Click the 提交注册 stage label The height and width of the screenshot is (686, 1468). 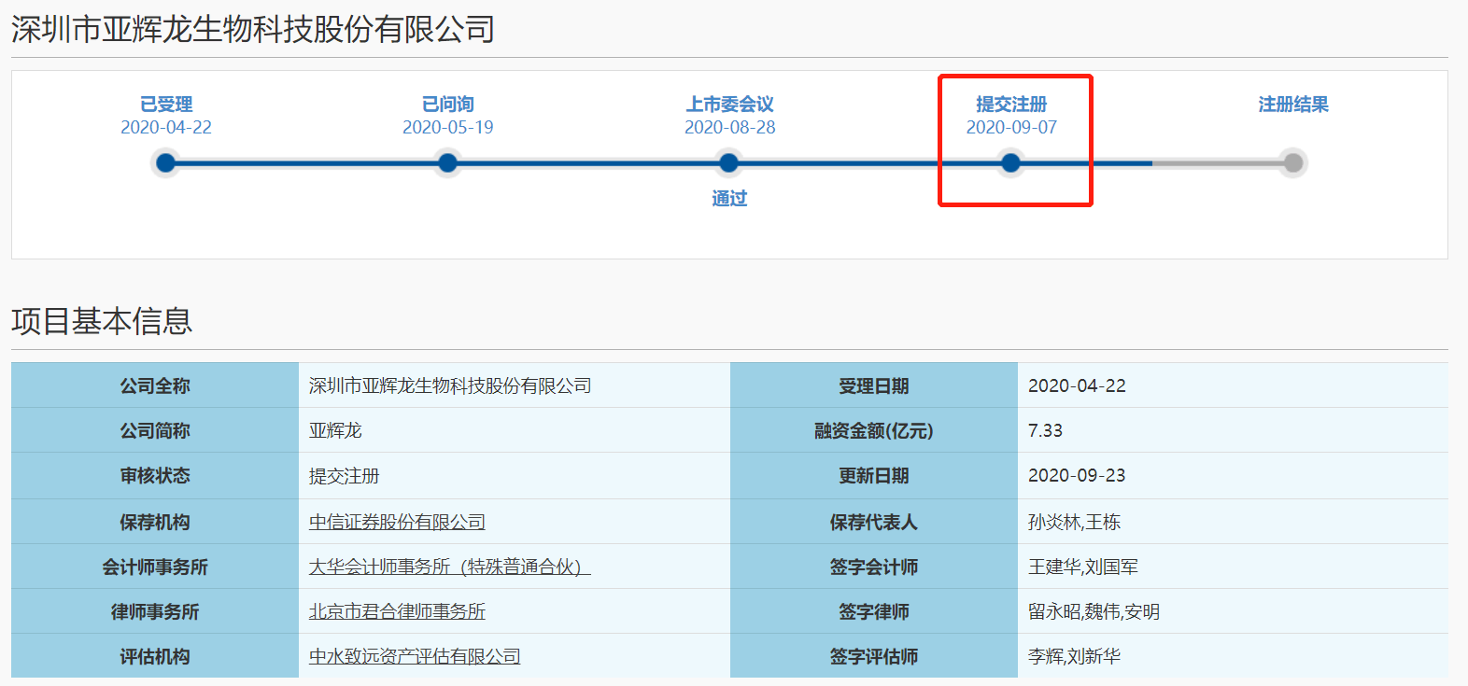[1011, 105]
